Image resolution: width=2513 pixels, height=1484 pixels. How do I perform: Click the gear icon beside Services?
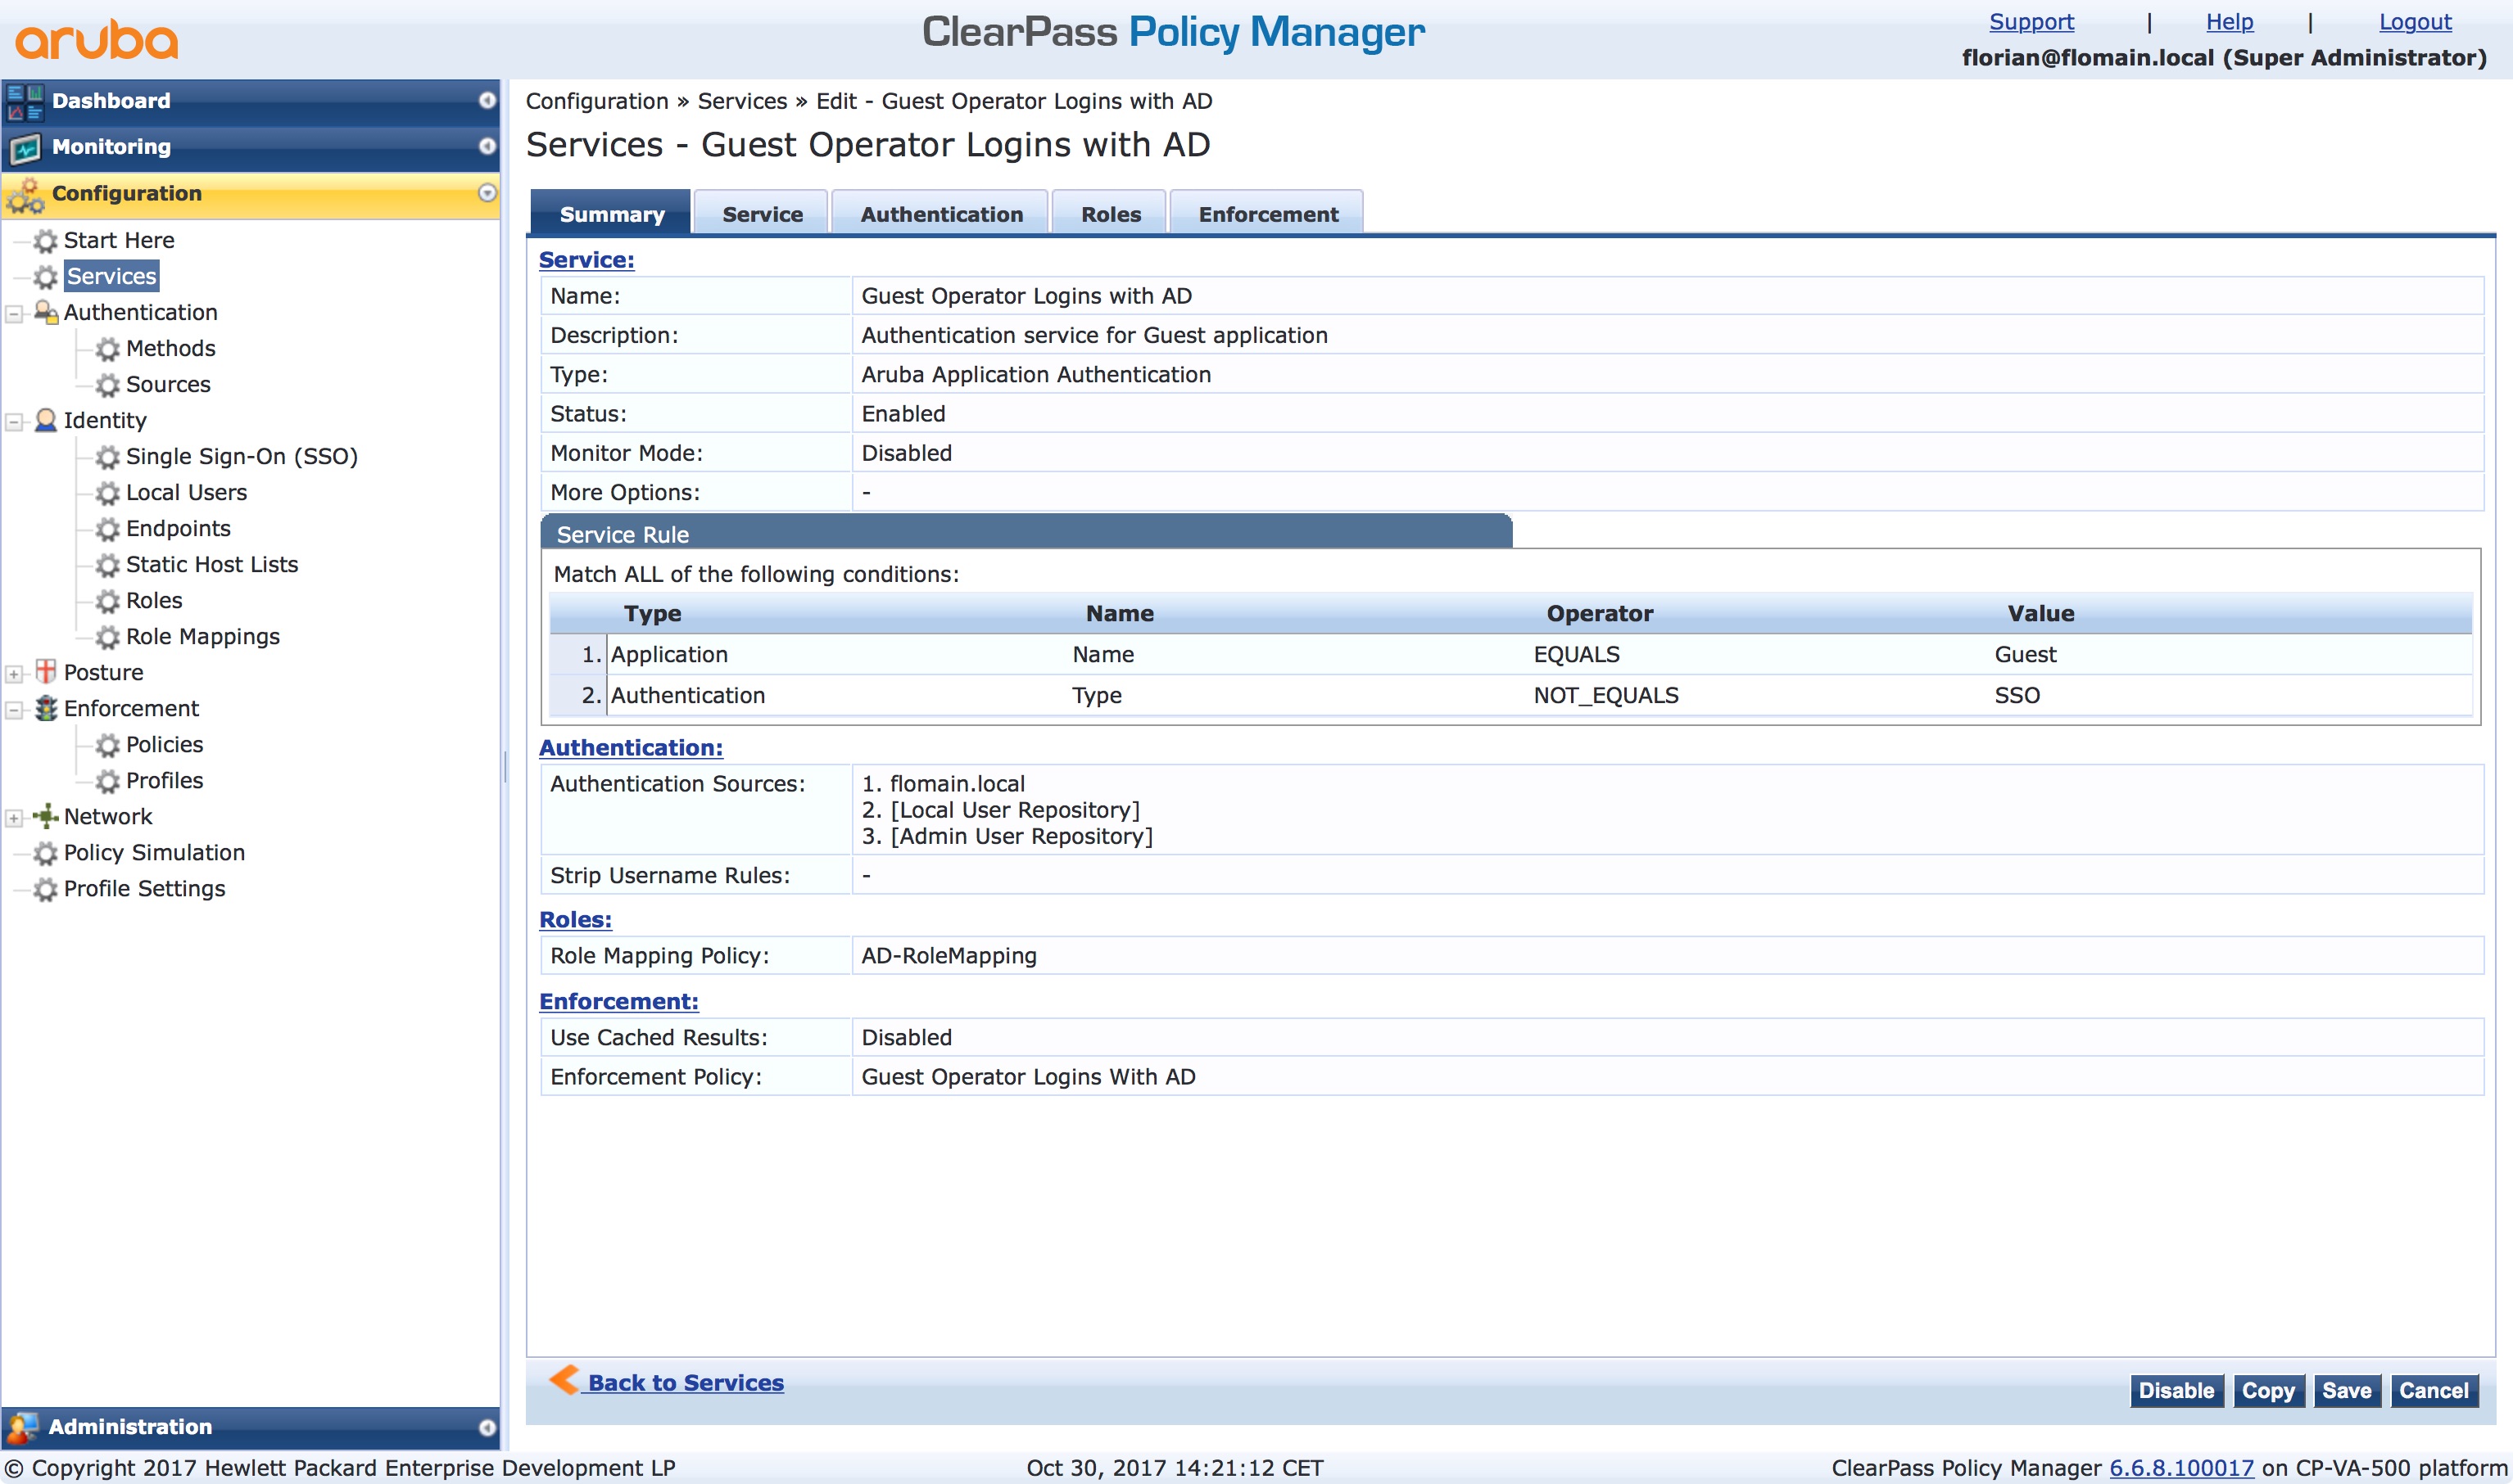[x=45, y=277]
